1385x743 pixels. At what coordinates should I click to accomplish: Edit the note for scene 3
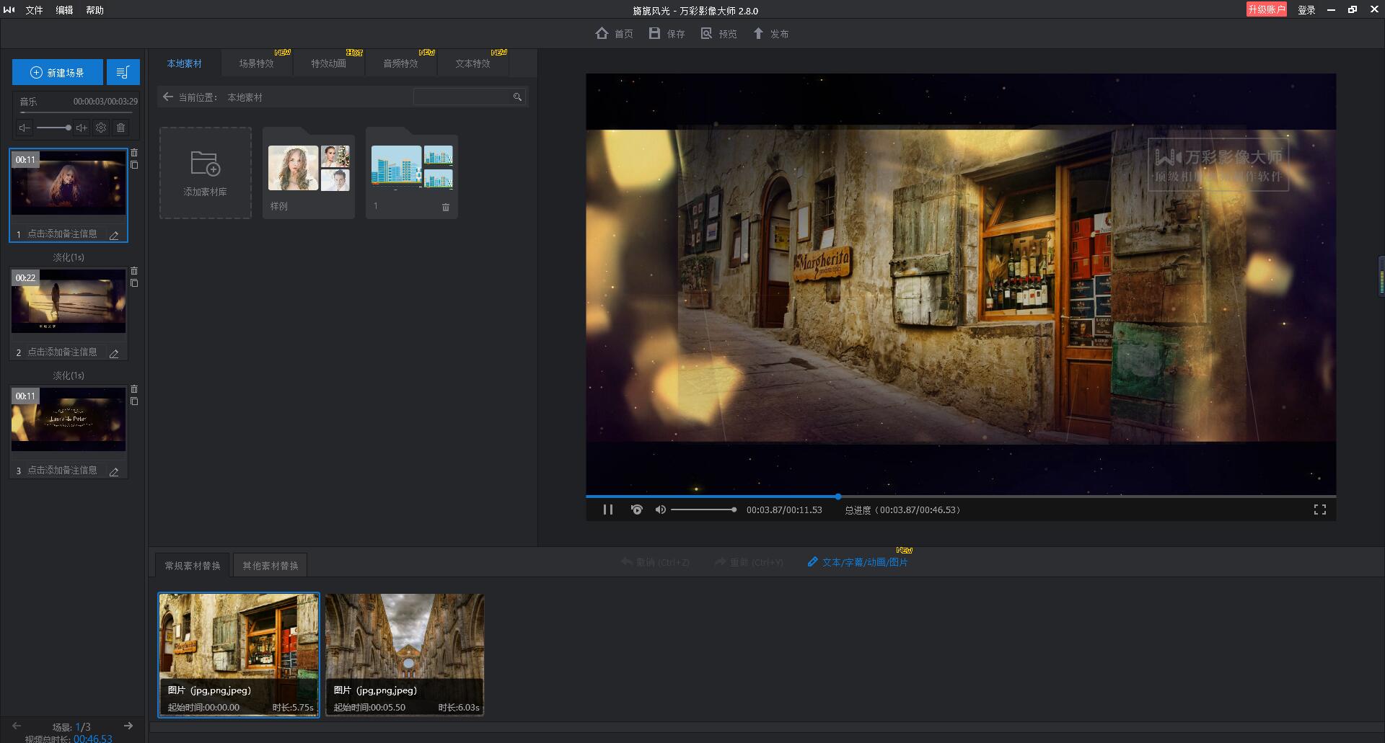pos(114,471)
